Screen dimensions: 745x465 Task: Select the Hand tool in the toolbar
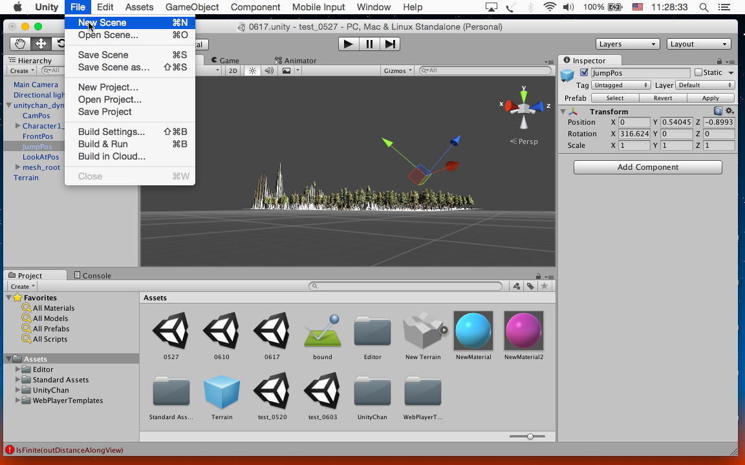[x=20, y=44]
